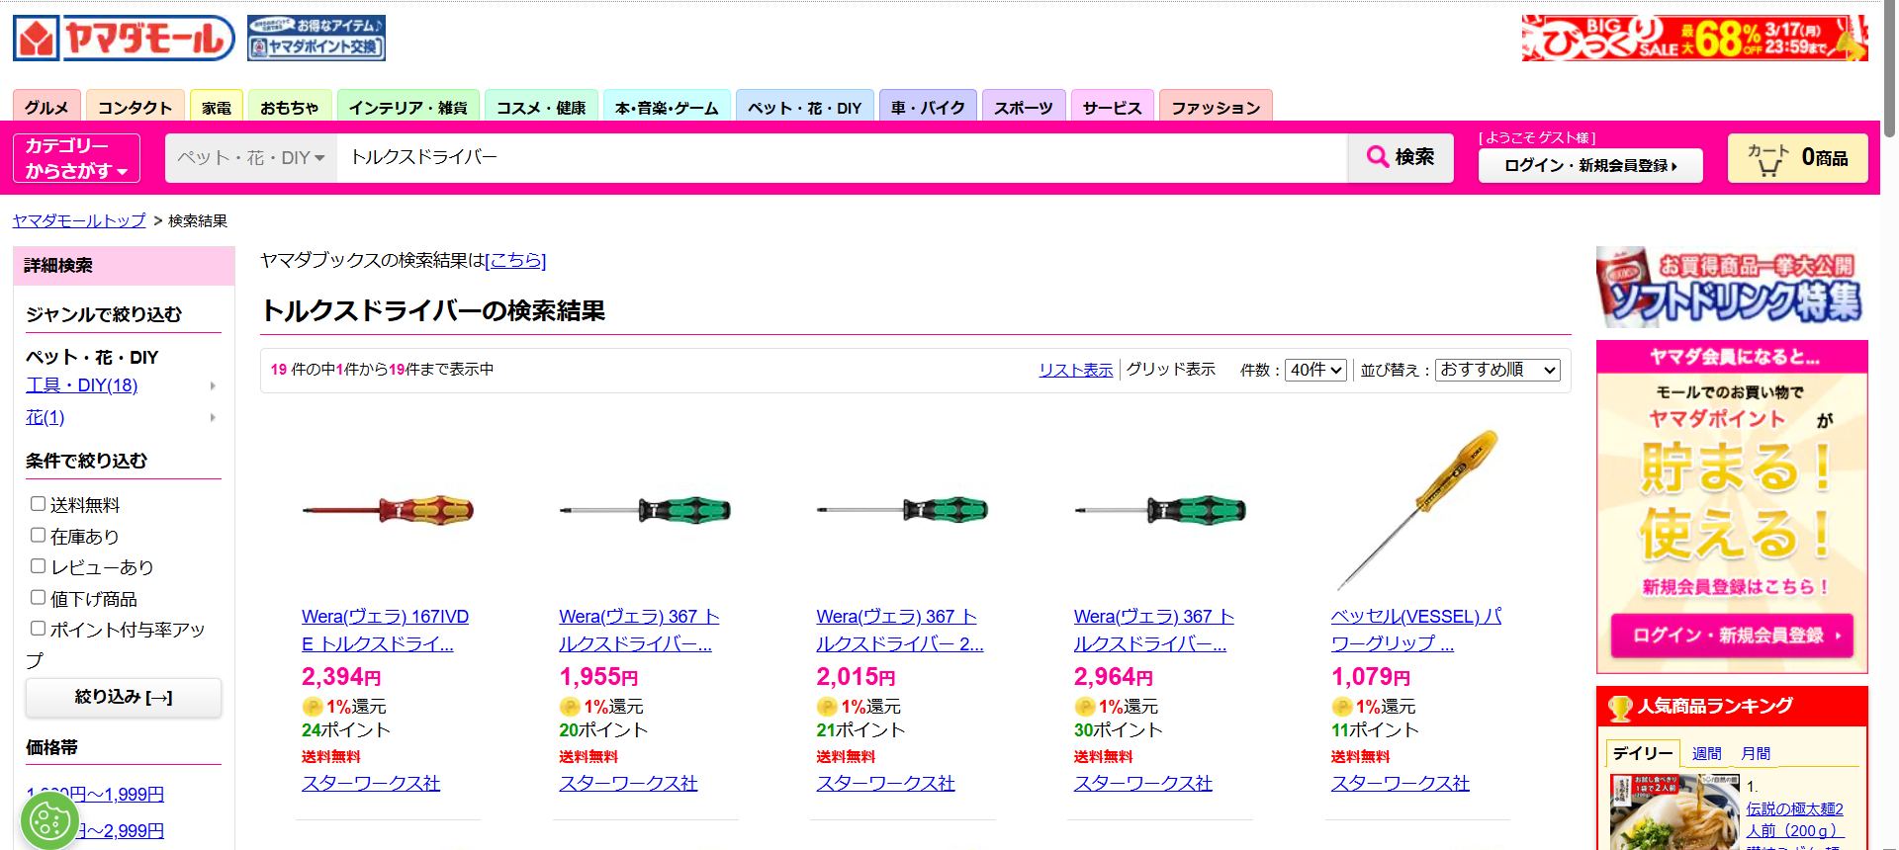
Task: Click the 絞り込み filter button
Action: pyautogui.click(x=124, y=698)
